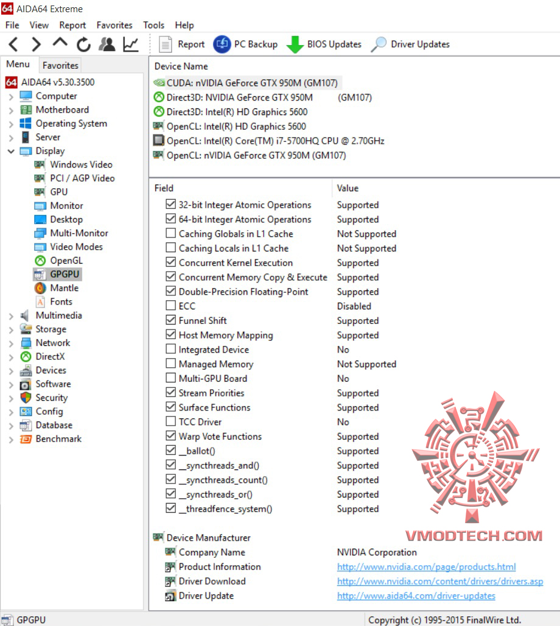This screenshot has width=560, height=626.
Task: Open the File menu
Action: [x=12, y=25]
